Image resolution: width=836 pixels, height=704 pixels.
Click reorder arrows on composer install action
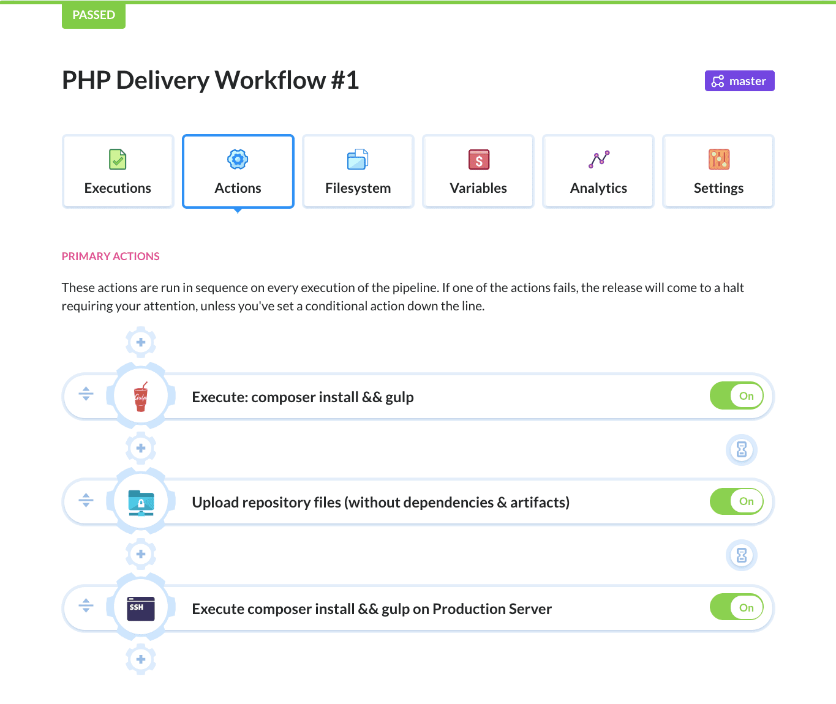click(86, 394)
